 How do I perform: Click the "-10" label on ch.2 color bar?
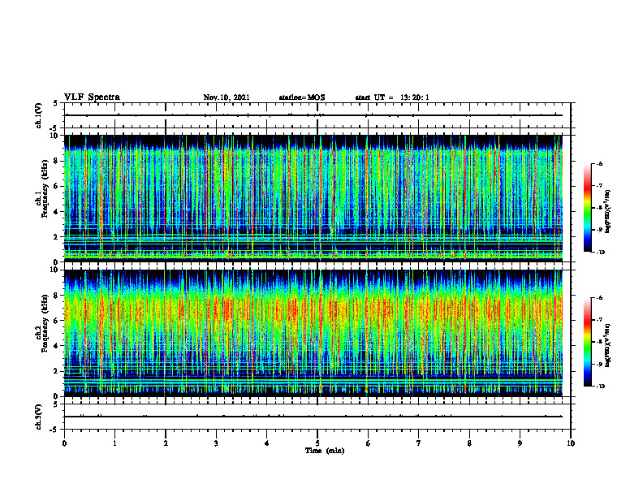coord(600,387)
